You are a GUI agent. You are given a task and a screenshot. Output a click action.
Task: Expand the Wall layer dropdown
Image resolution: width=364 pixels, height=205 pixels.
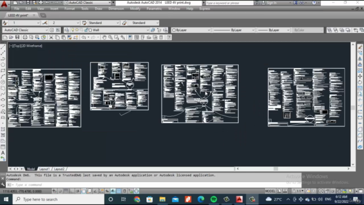[x=148, y=30]
